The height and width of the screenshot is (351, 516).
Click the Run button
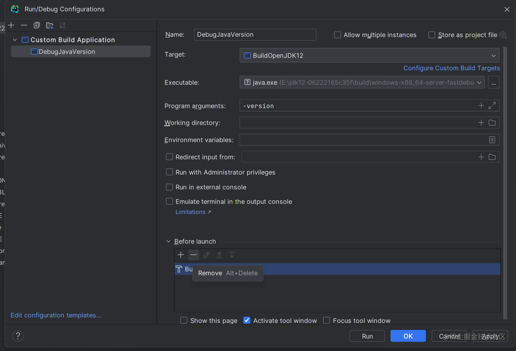(367, 336)
